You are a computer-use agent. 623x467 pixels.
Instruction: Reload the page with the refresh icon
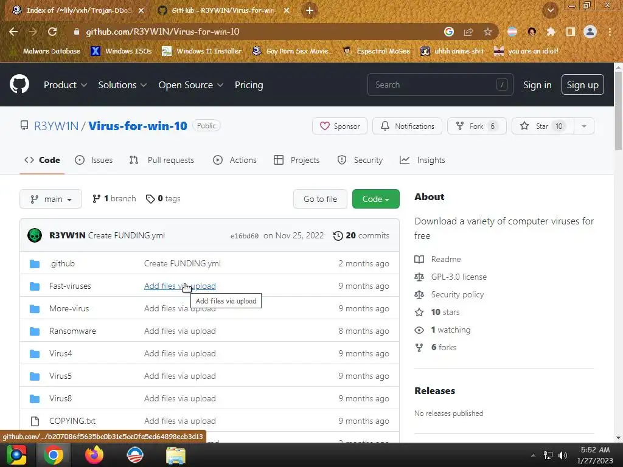[x=52, y=32]
